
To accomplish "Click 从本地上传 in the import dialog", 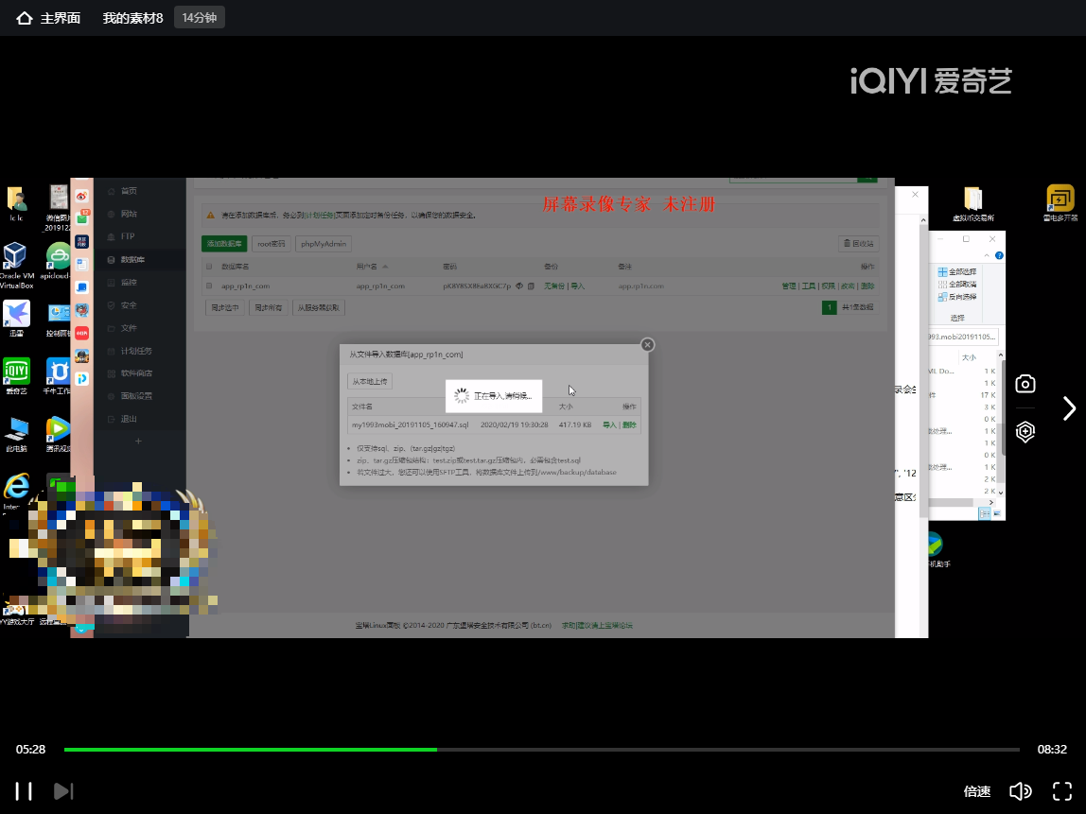I will pyautogui.click(x=370, y=381).
